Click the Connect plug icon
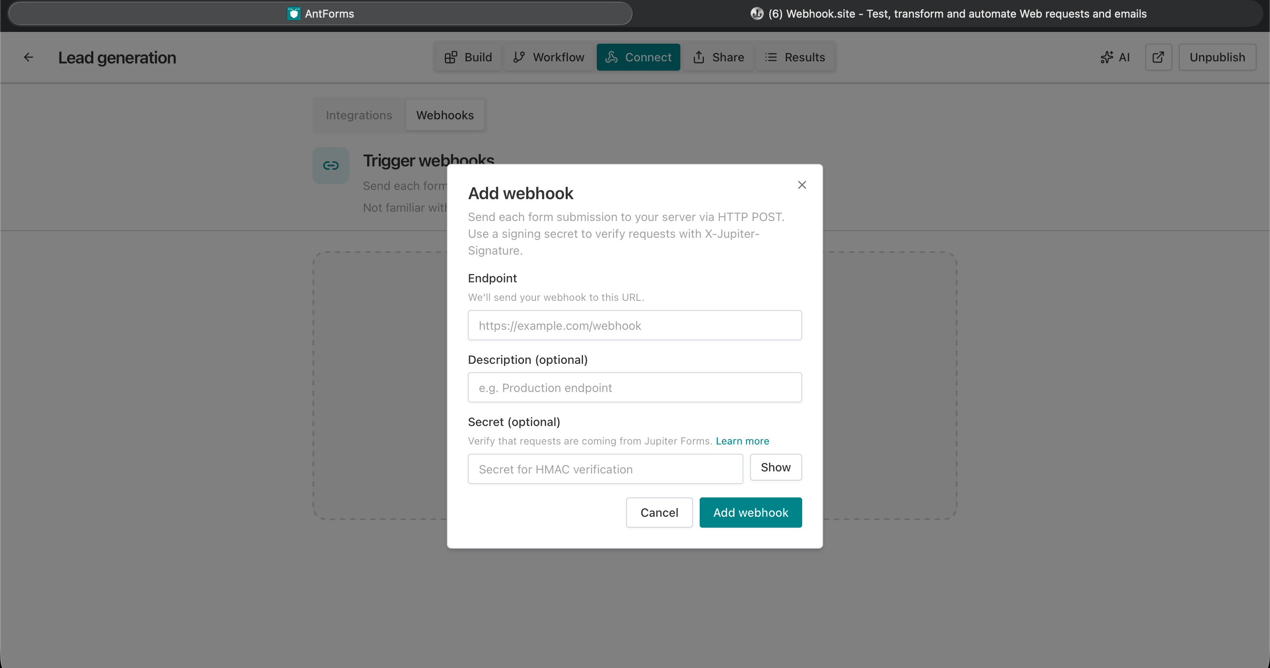The image size is (1270, 668). 611,57
